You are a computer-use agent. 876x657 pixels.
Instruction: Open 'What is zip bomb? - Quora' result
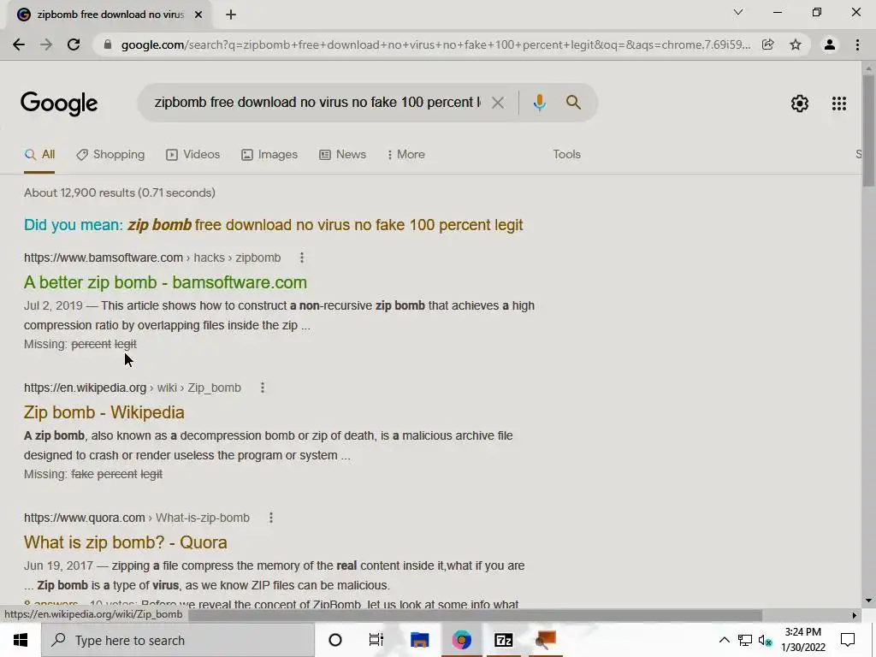tap(125, 542)
